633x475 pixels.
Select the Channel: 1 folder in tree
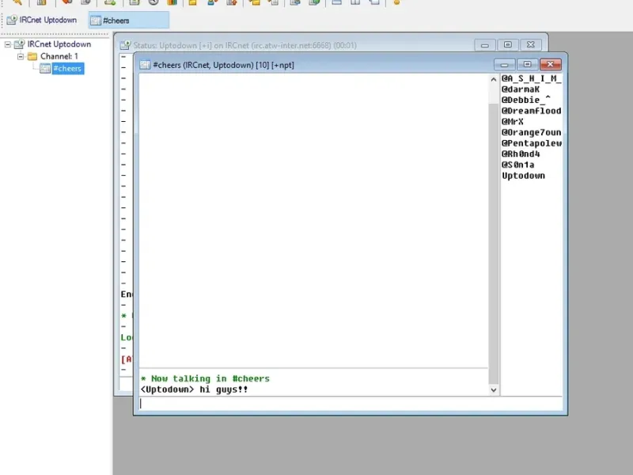(x=59, y=56)
